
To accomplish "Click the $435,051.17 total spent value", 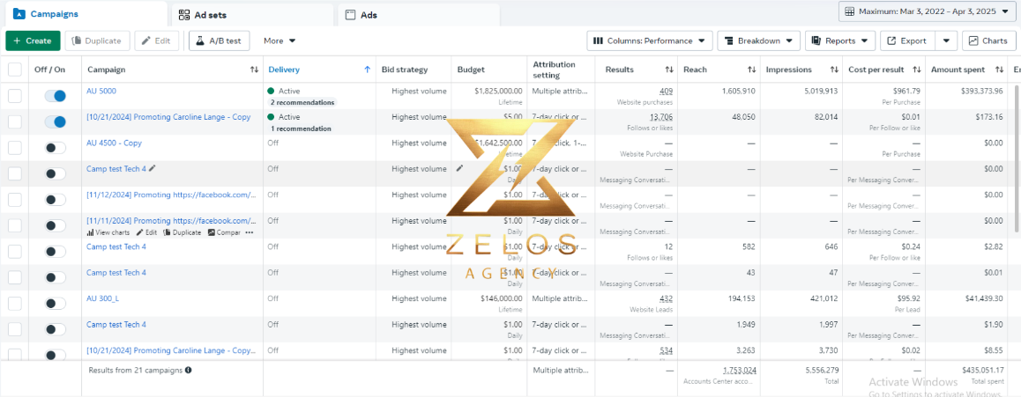I will click(x=982, y=371).
